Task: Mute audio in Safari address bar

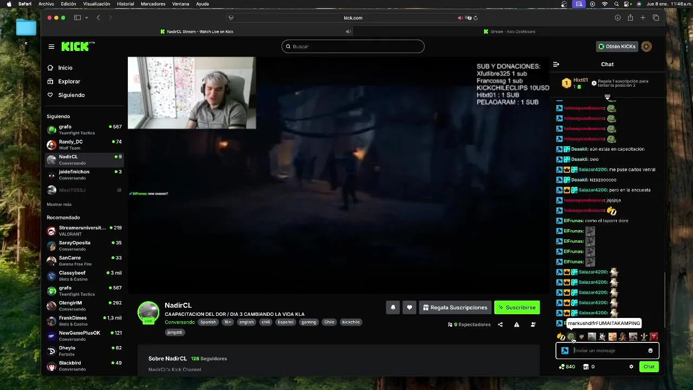Action: 460,18
